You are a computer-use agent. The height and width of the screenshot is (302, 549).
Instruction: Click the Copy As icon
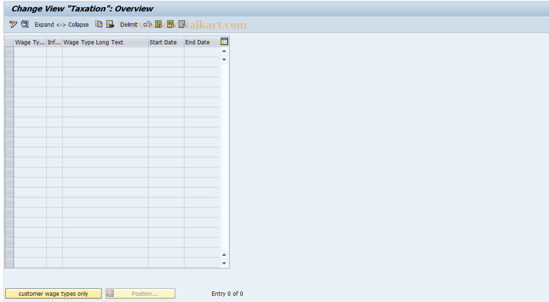99,24
